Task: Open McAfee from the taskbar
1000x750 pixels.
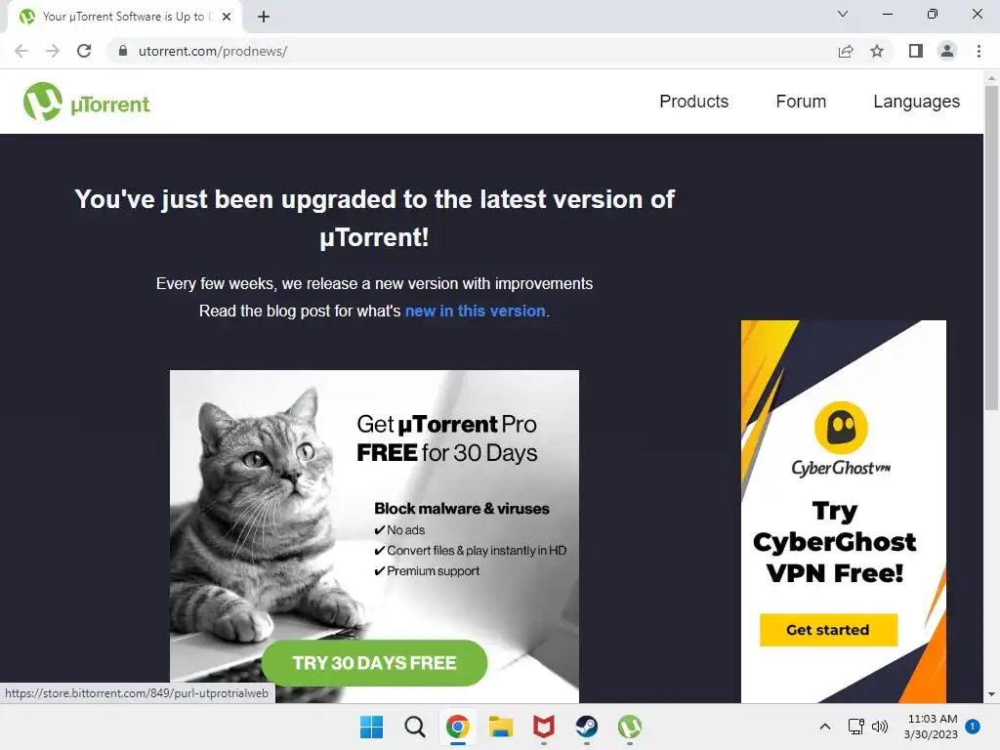Action: tap(543, 727)
